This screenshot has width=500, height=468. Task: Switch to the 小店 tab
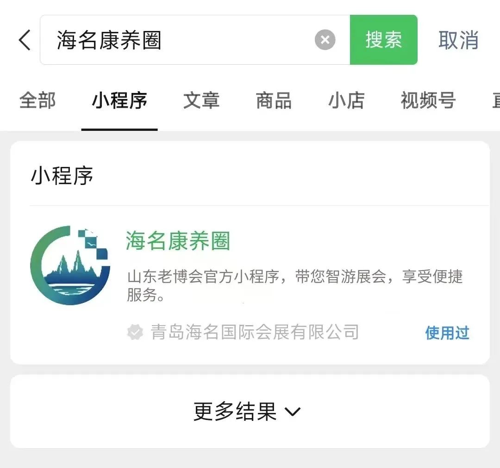[346, 100]
